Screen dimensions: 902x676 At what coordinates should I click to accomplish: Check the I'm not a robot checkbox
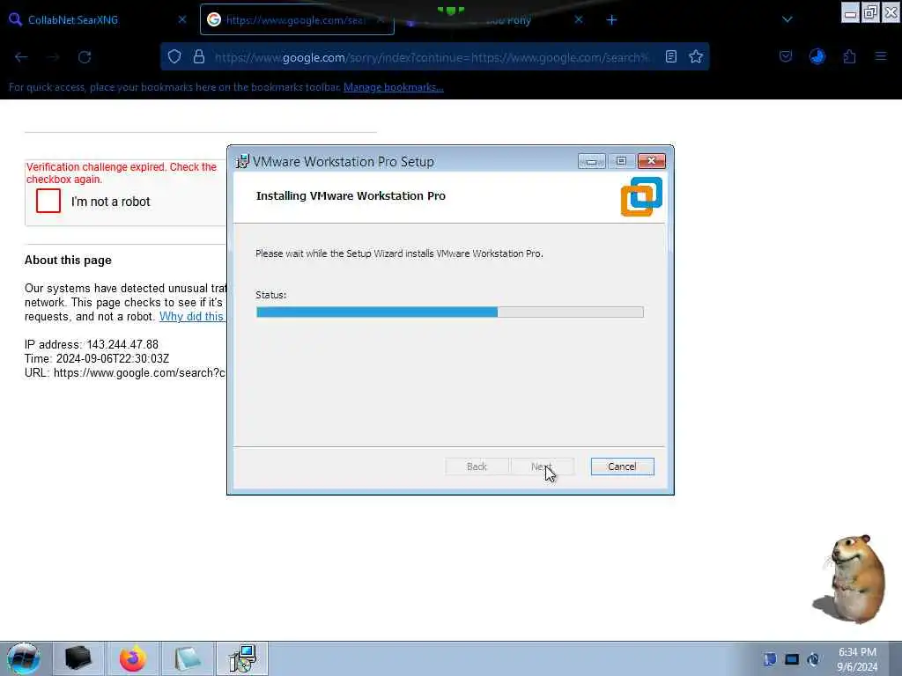[48, 201]
